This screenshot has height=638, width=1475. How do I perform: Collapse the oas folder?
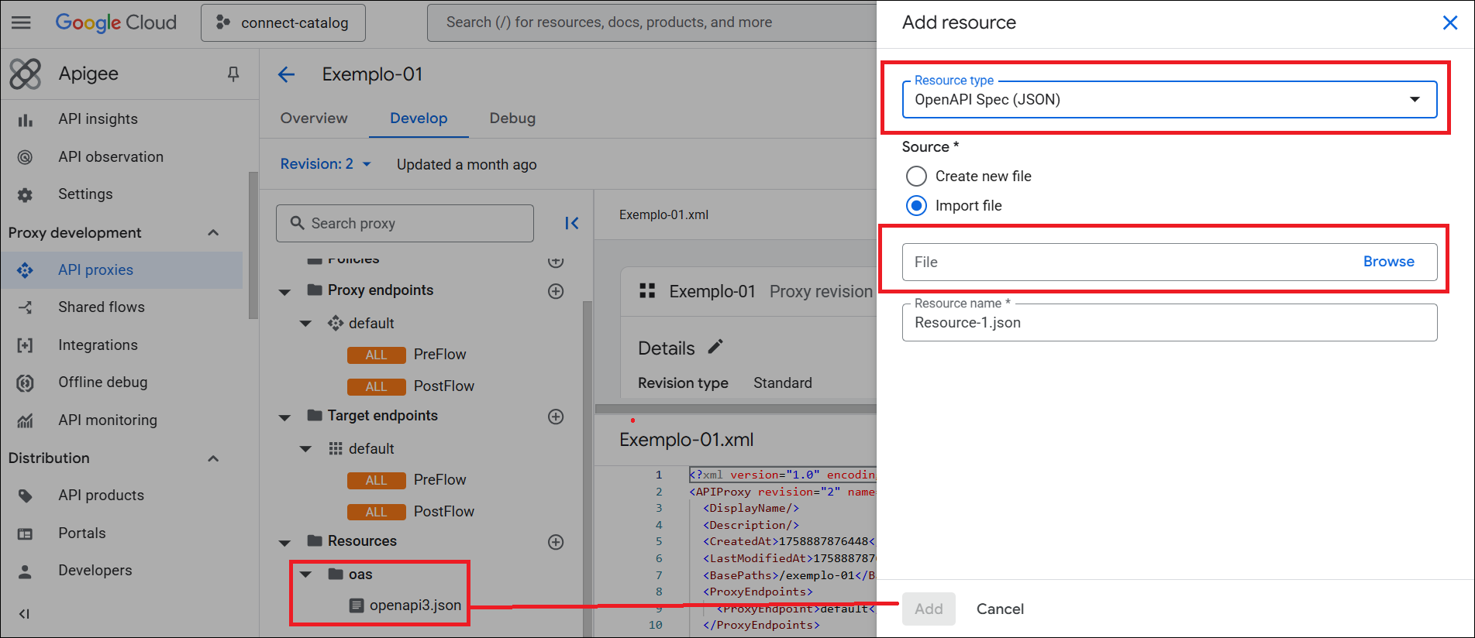coord(305,575)
